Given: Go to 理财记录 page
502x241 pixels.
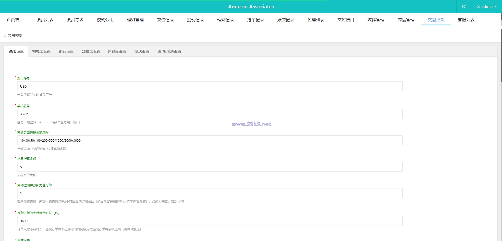Looking at the screenshot, I should (225, 20).
